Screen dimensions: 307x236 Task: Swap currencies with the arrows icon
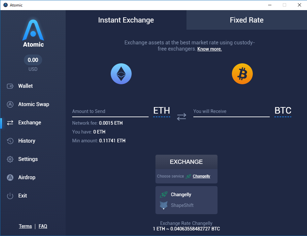coord(182,117)
